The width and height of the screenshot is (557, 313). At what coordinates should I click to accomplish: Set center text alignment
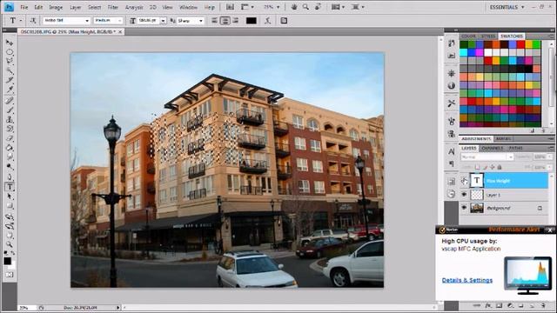(225, 21)
